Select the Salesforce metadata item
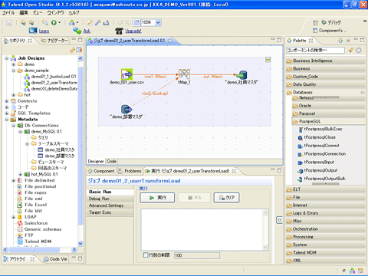The image size is (368, 276). 32,223
